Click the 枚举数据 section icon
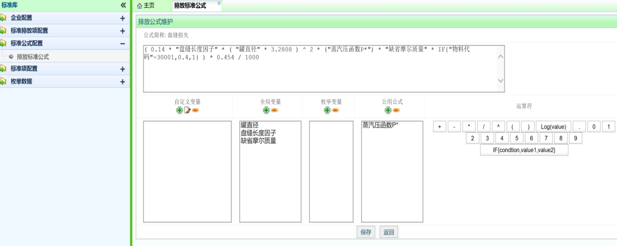 3,82
